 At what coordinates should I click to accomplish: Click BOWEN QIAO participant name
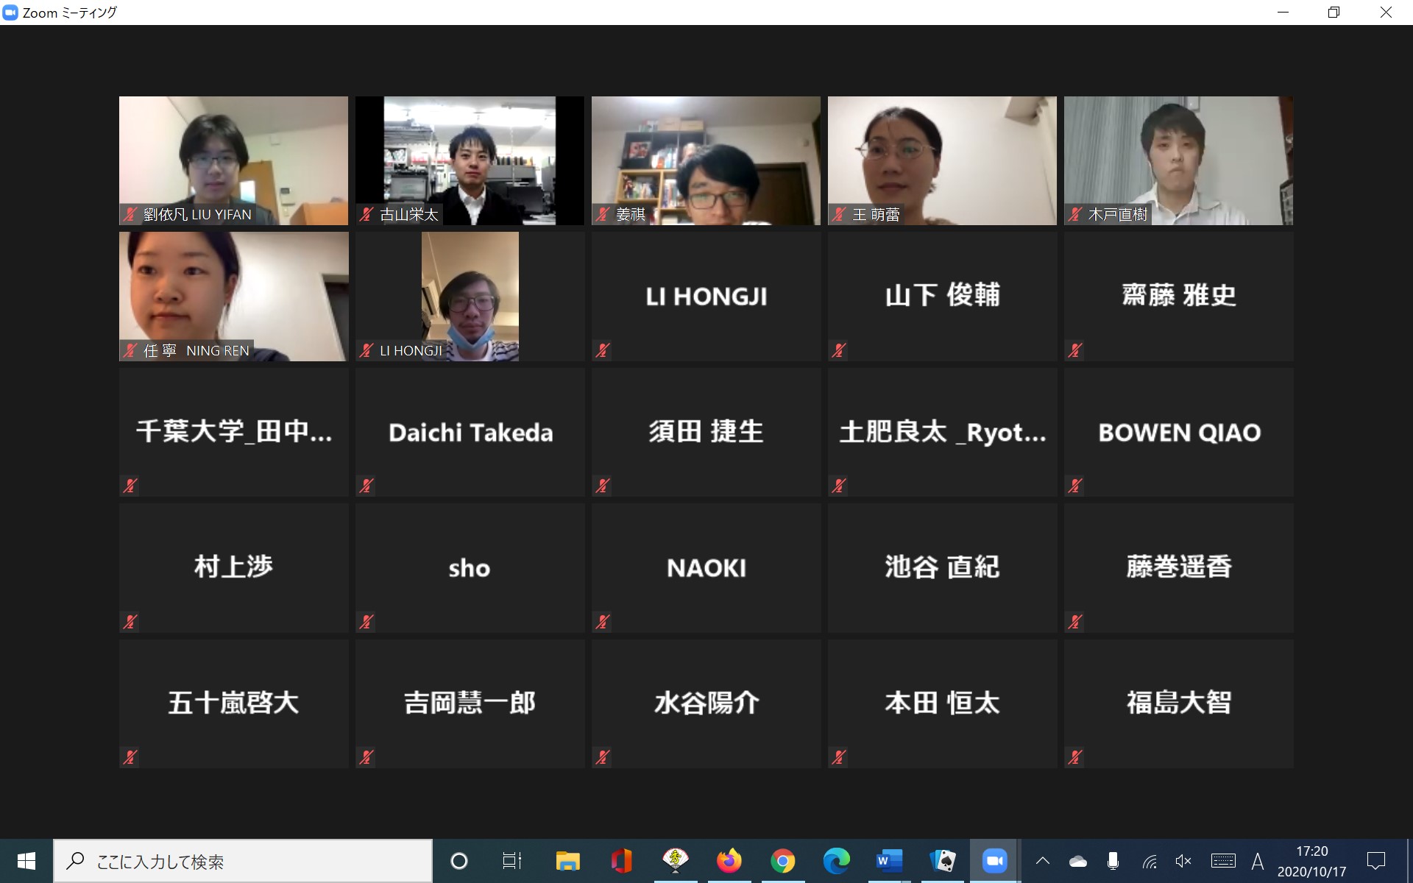(x=1179, y=432)
